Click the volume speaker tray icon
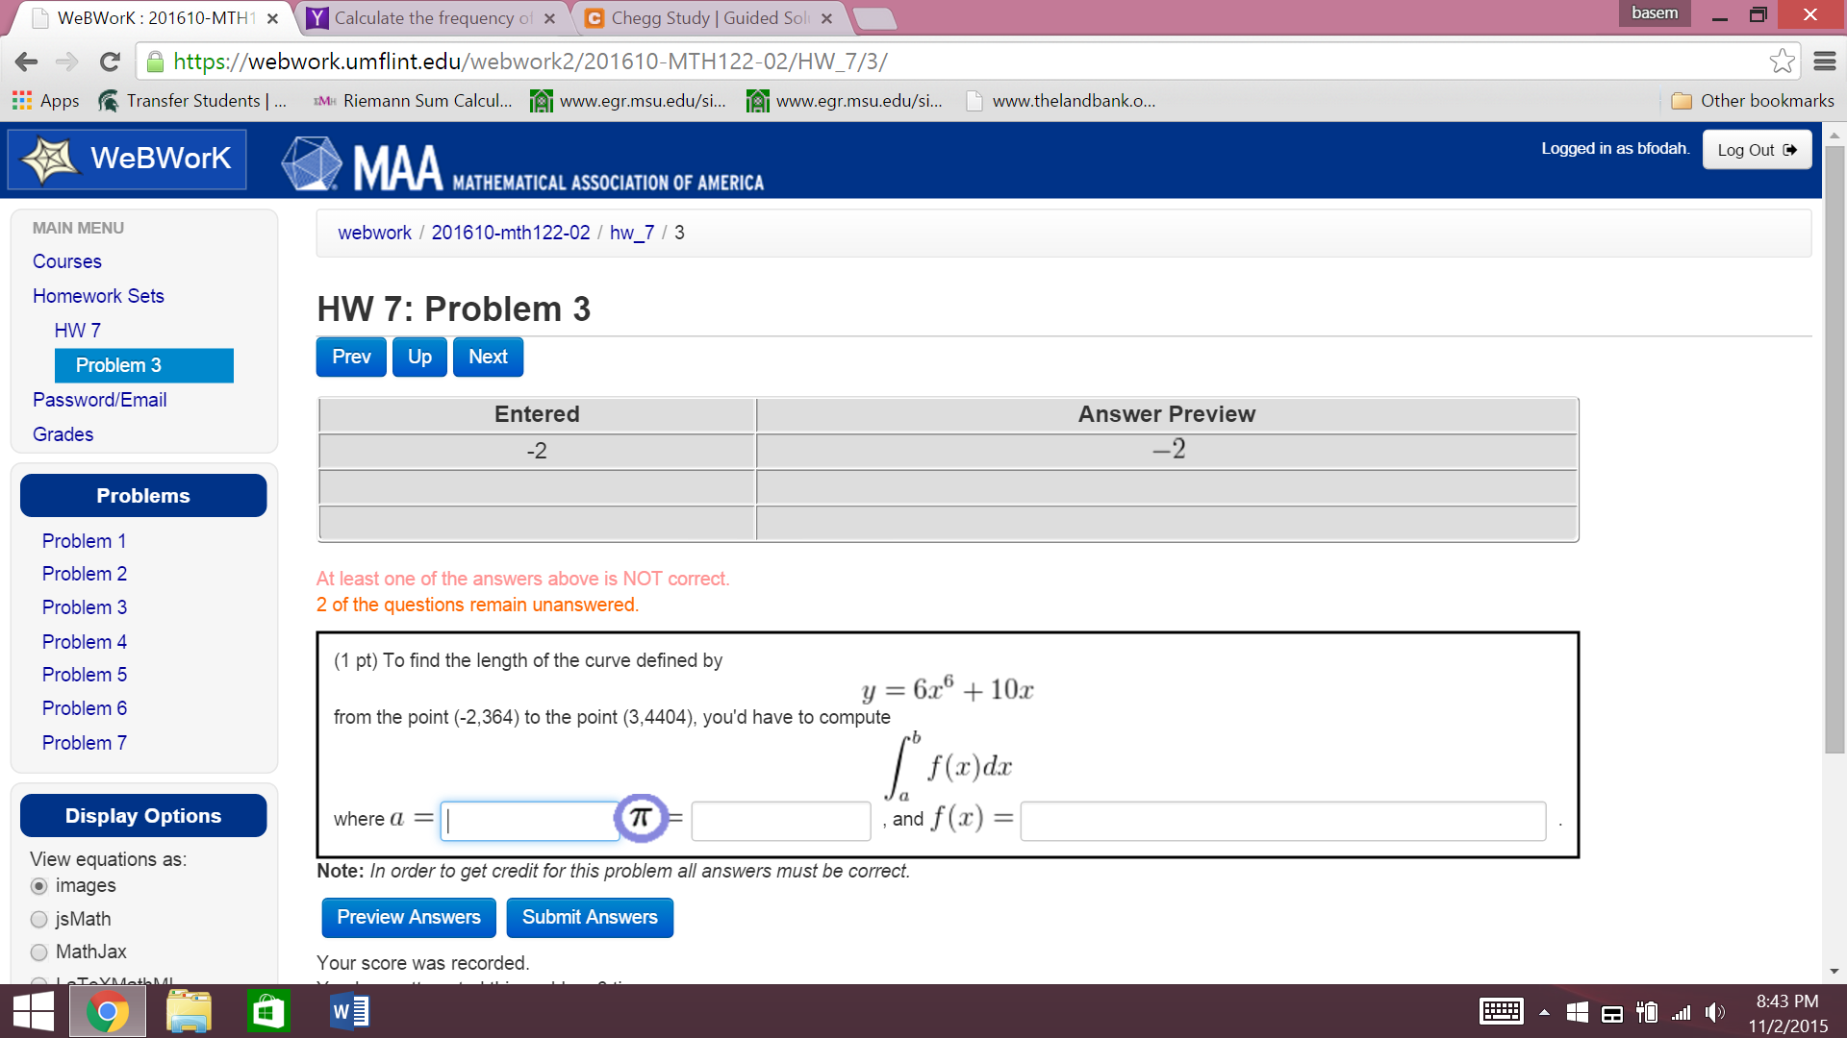 (x=1714, y=1012)
